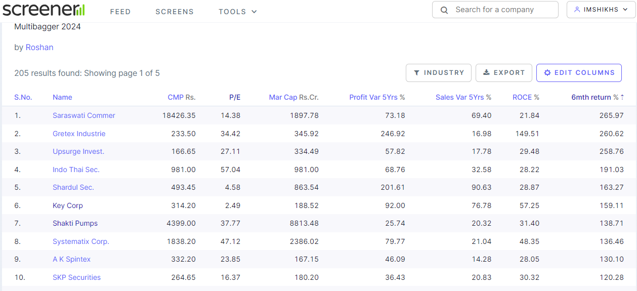Click 6mth return value 191.03
Image resolution: width=637 pixels, height=291 pixels.
612,170
